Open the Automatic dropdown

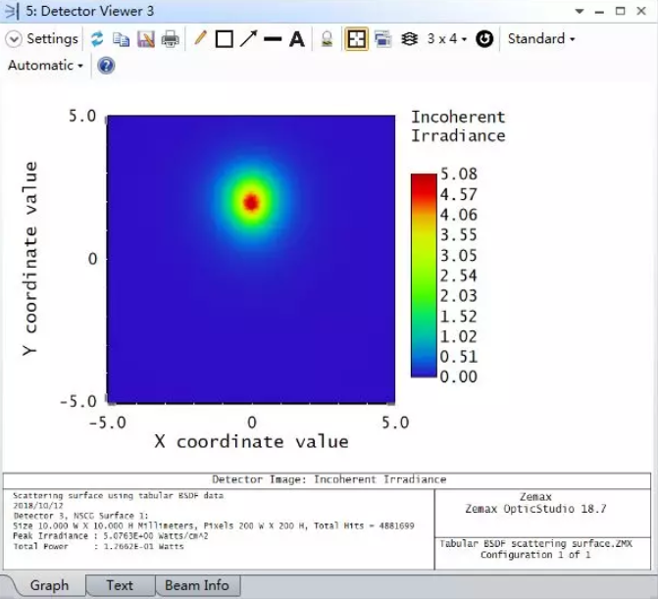(45, 66)
